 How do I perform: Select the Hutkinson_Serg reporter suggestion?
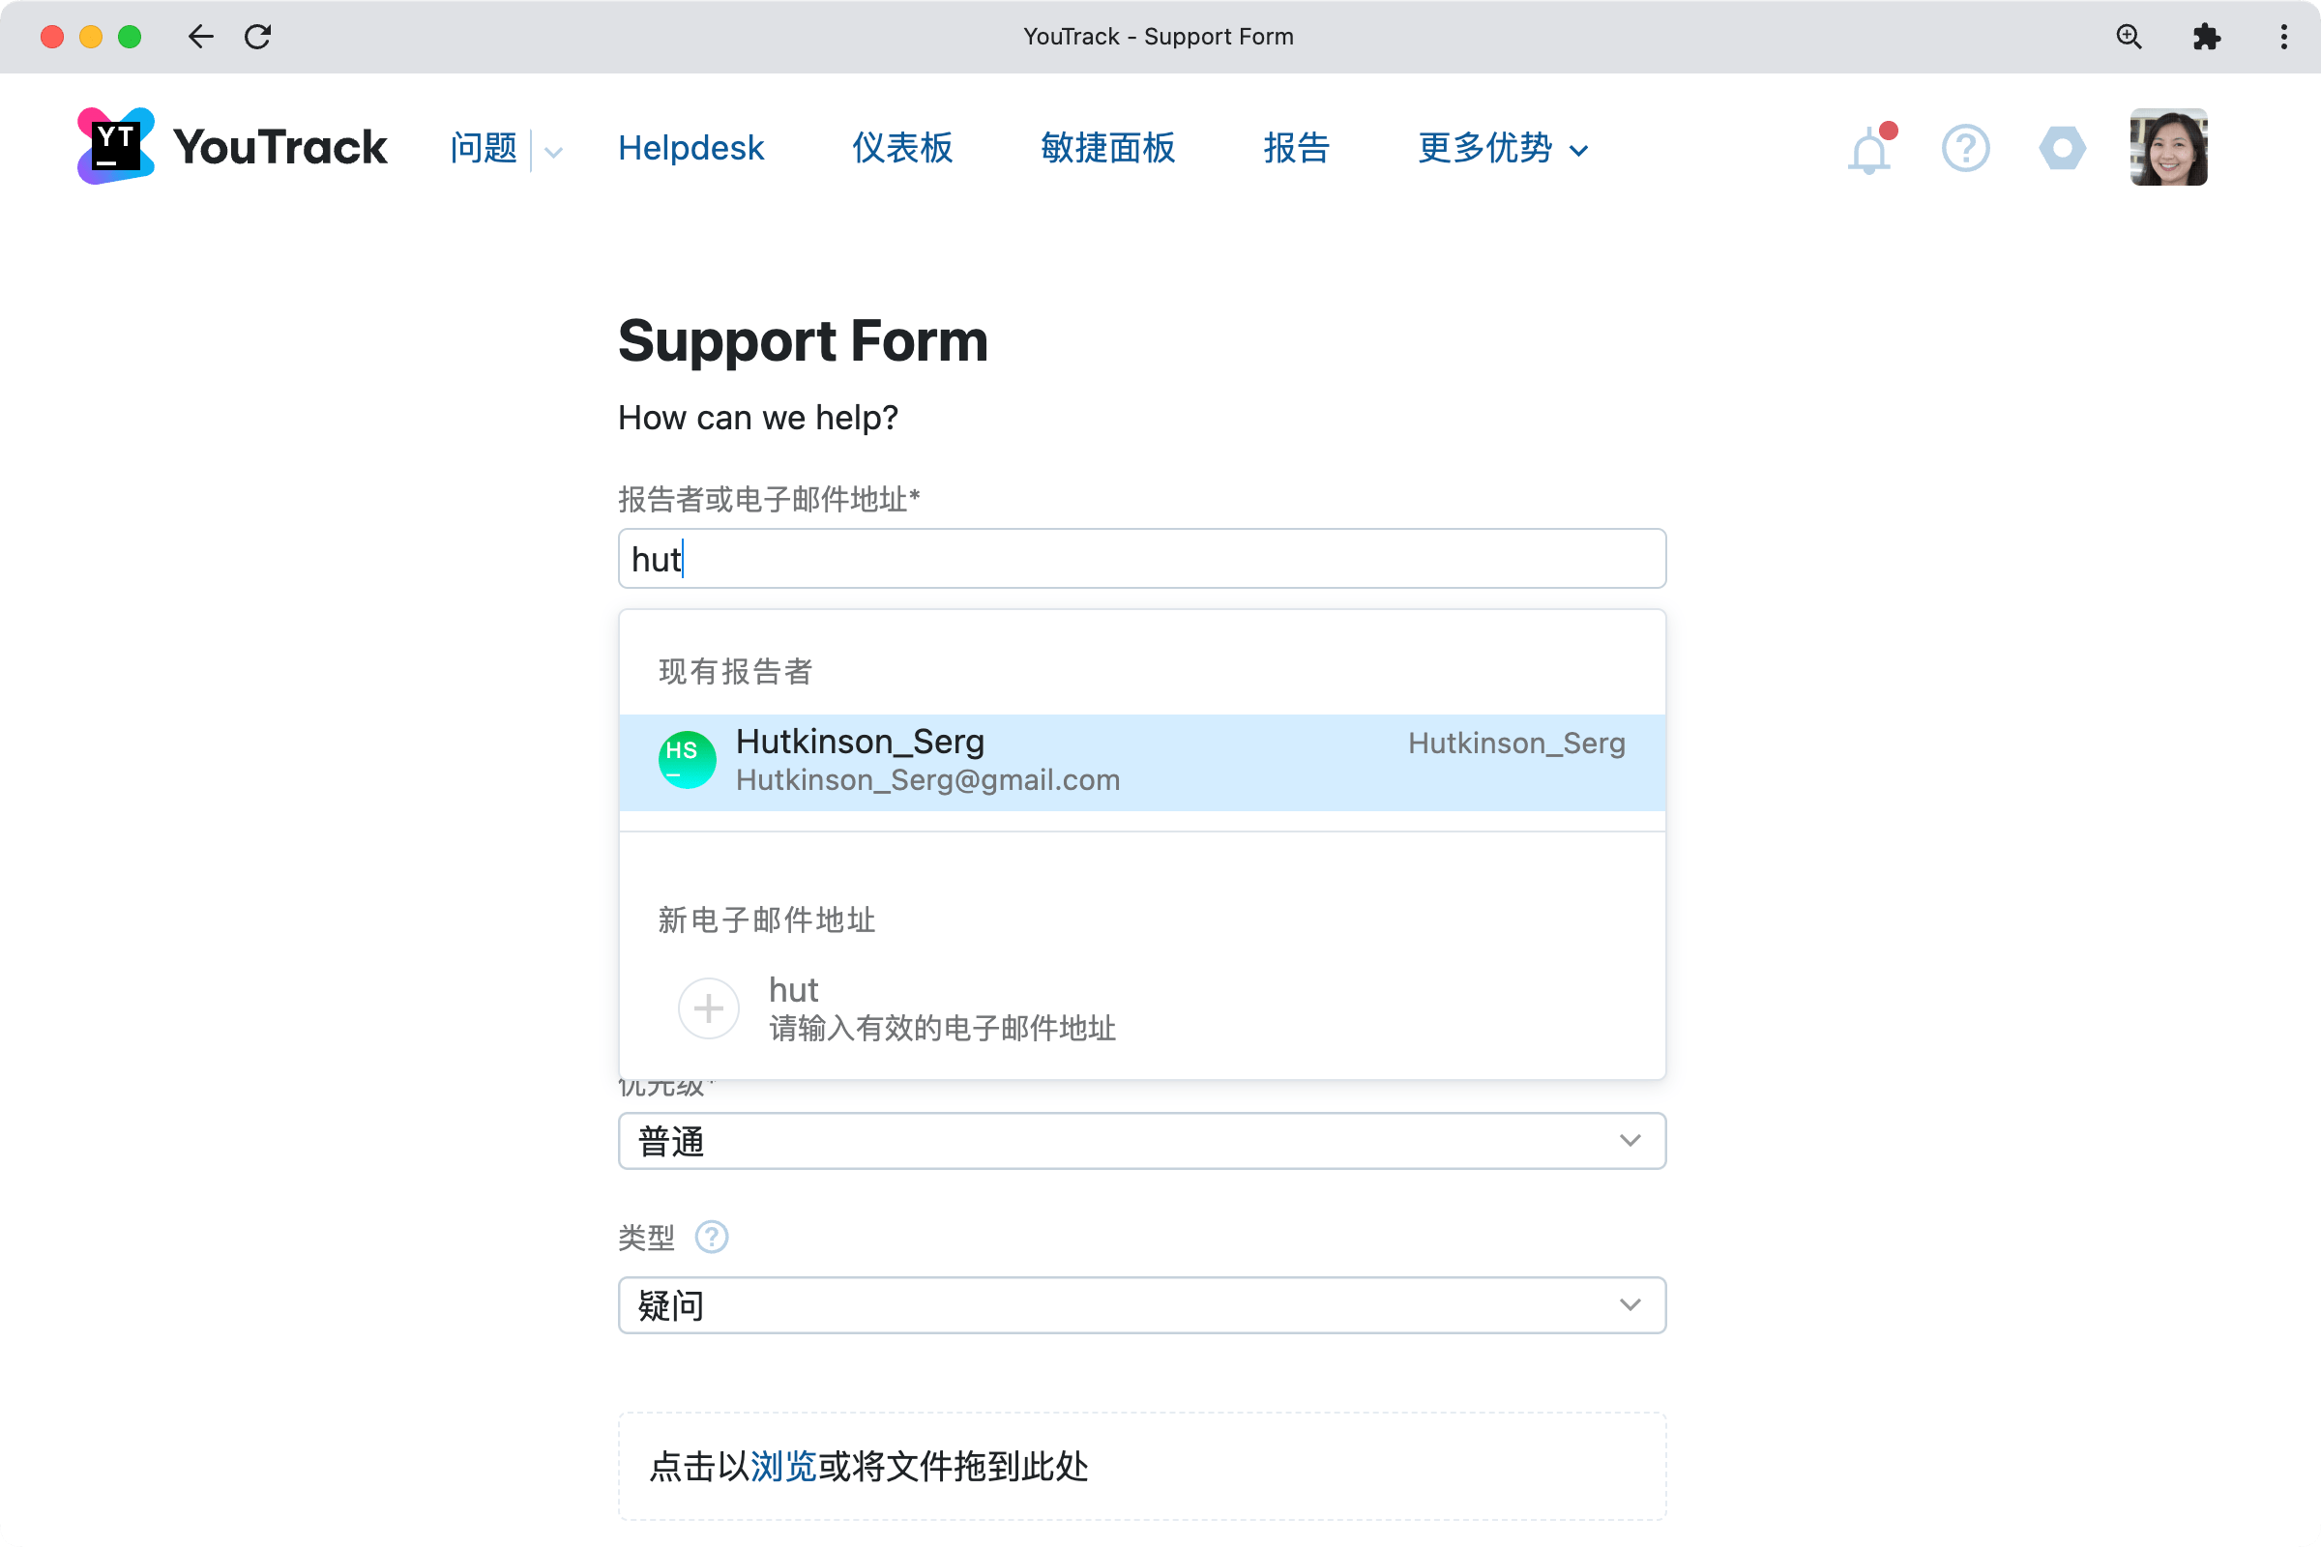1142,762
